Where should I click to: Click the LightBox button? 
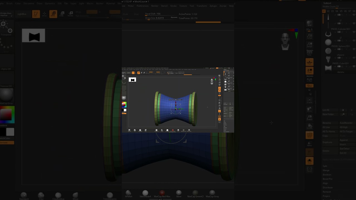(x=22, y=14)
